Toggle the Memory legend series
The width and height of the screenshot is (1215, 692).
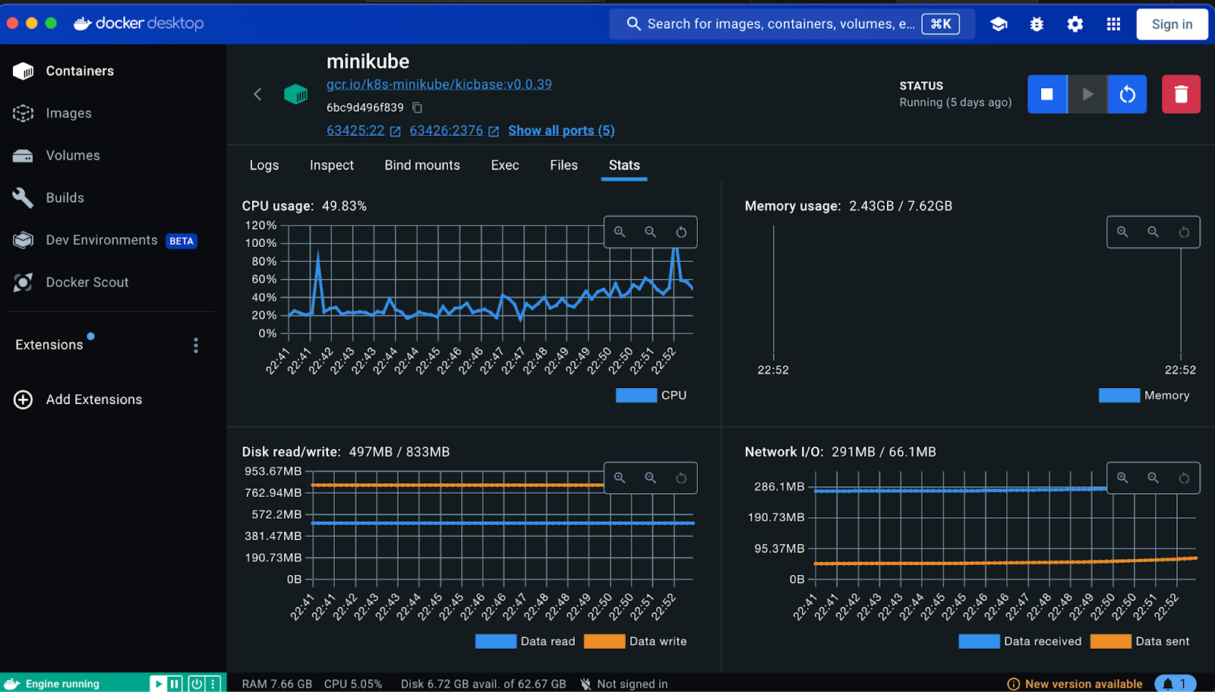coord(1144,396)
